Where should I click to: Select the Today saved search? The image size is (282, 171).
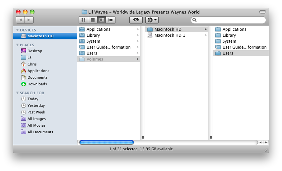[45, 99]
